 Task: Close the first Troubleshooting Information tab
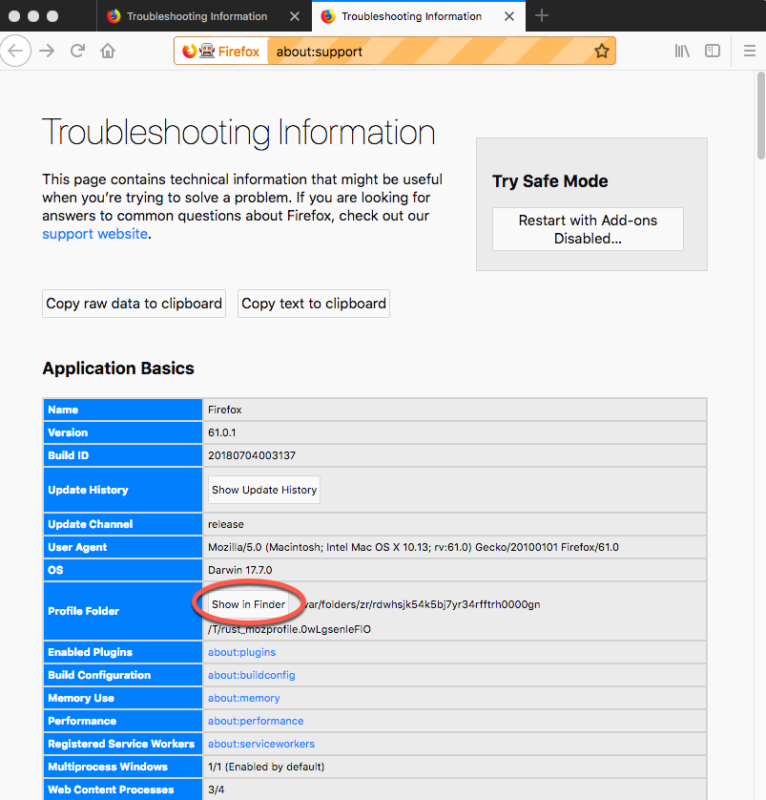tap(295, 16)
